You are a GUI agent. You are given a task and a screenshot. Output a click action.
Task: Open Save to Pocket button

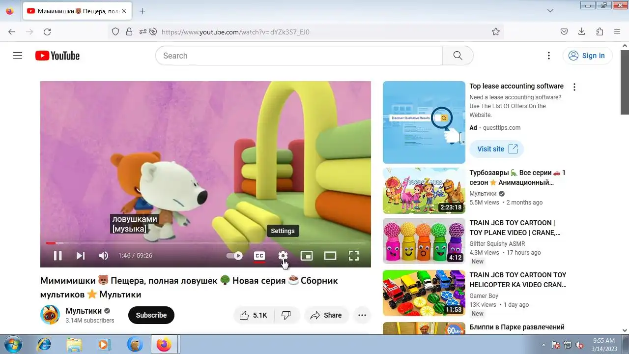(564, 31)
